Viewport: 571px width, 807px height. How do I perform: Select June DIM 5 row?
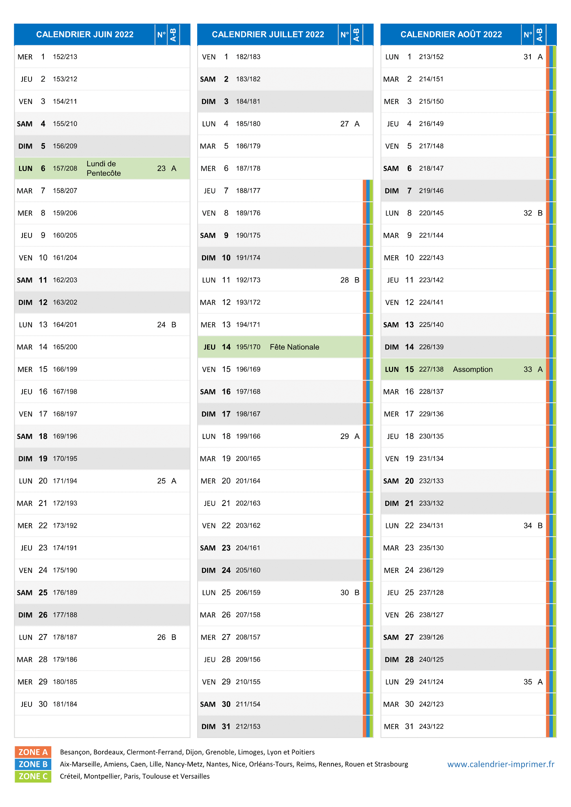[x=102, y=146]
